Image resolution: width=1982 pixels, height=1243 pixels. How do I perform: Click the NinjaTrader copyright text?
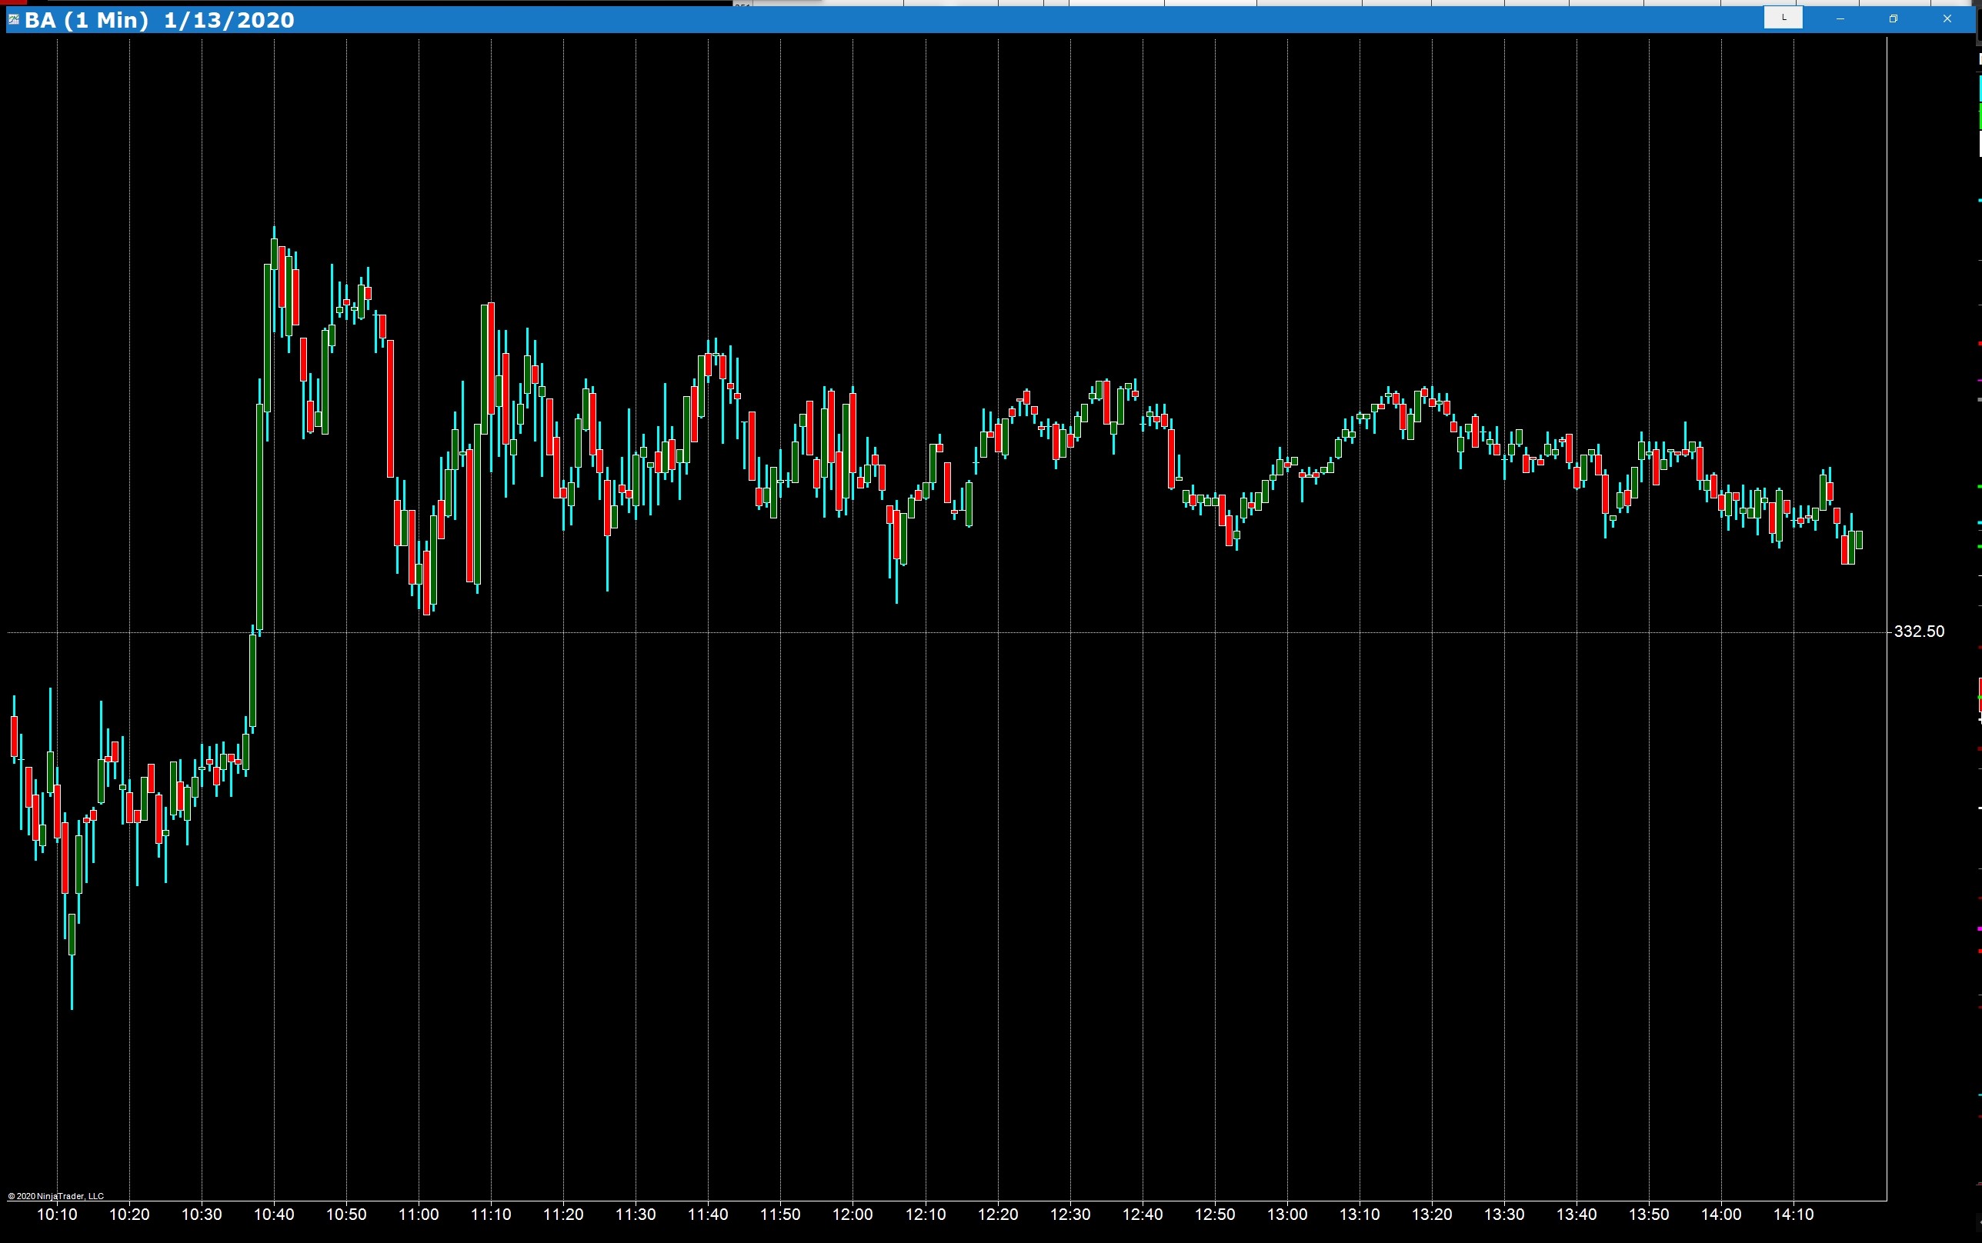[56, 1196]
